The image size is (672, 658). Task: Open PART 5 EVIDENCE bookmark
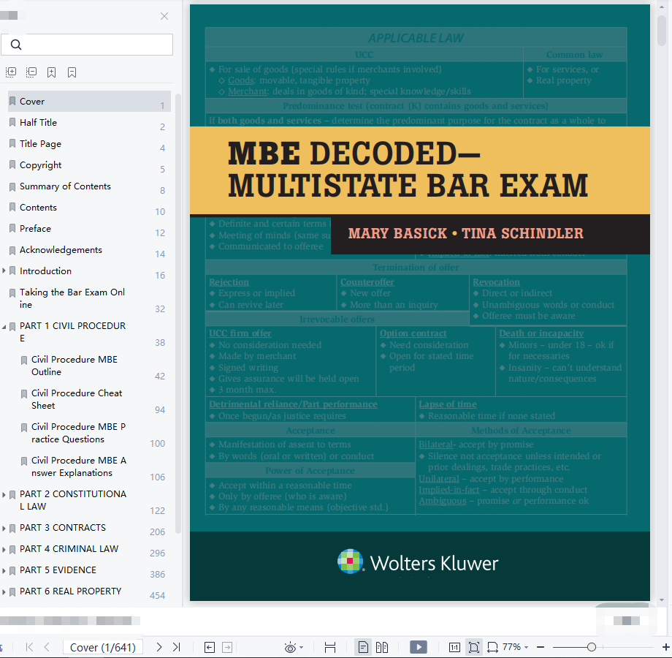58,570
